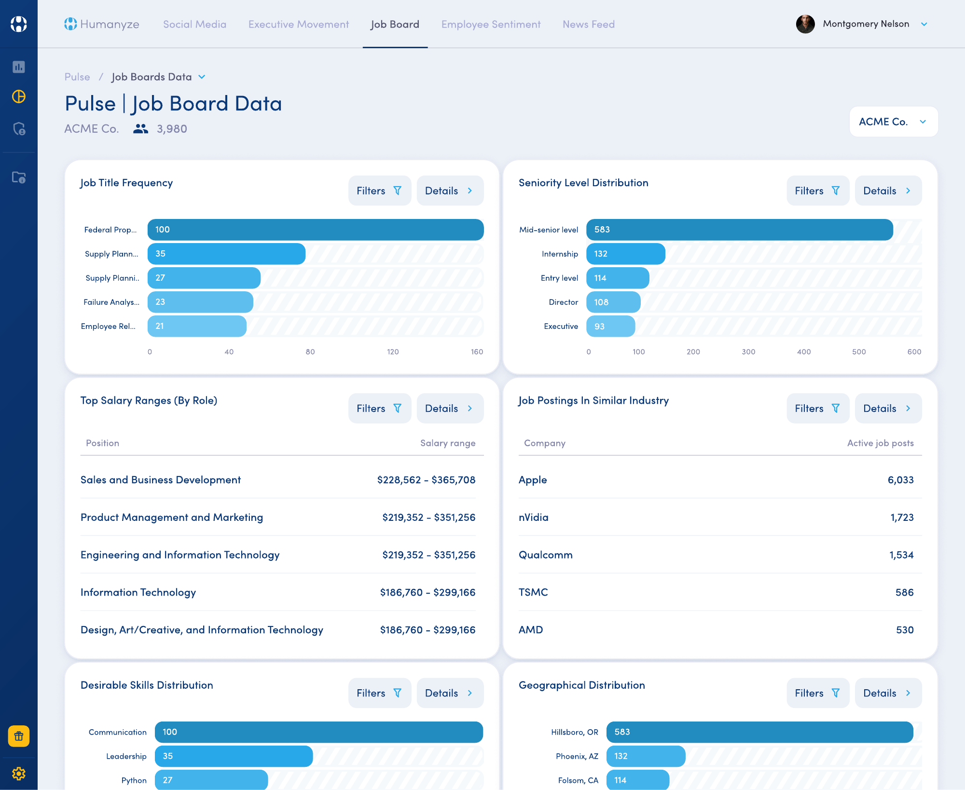Go to the Pulse breadcrumb link
The width and height of the screenshot is (965, 790).
point(77,77)
